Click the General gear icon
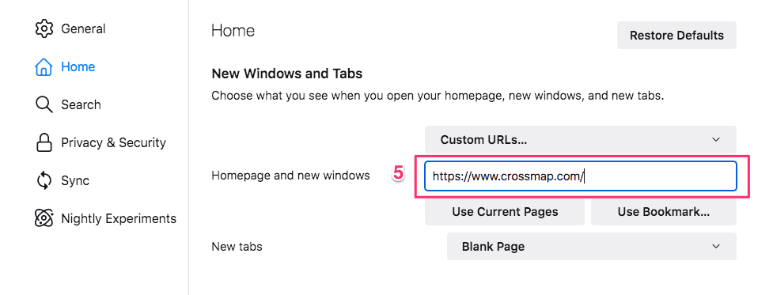The height and width of the screenshot is (295, 773). [x=44, y=28]
